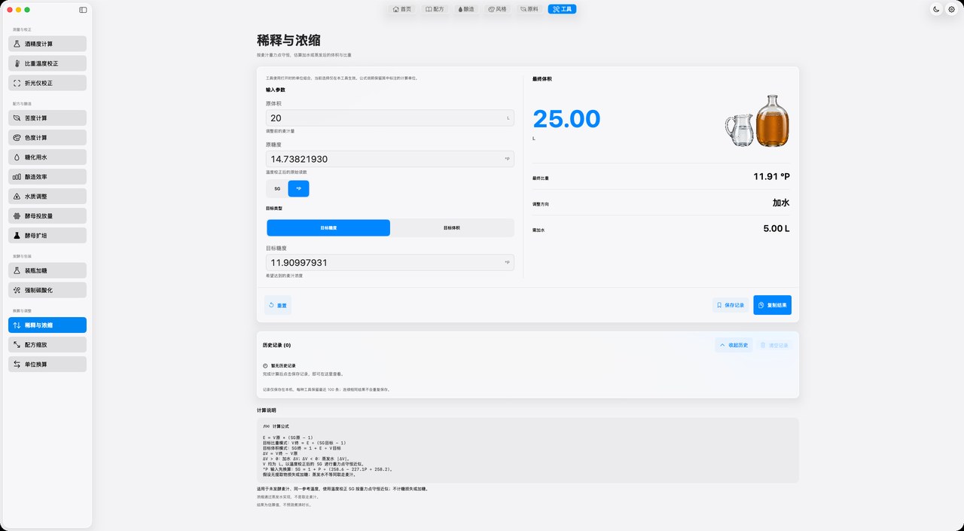Open settings via the gear icon
The image size is (964, 531).
coord(951,9)
